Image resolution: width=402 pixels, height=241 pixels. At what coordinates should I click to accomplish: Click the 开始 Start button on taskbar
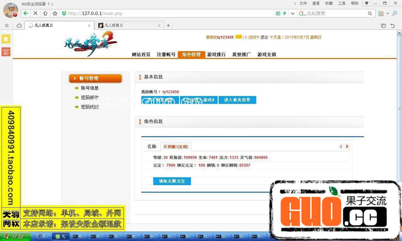coord(15,236)
